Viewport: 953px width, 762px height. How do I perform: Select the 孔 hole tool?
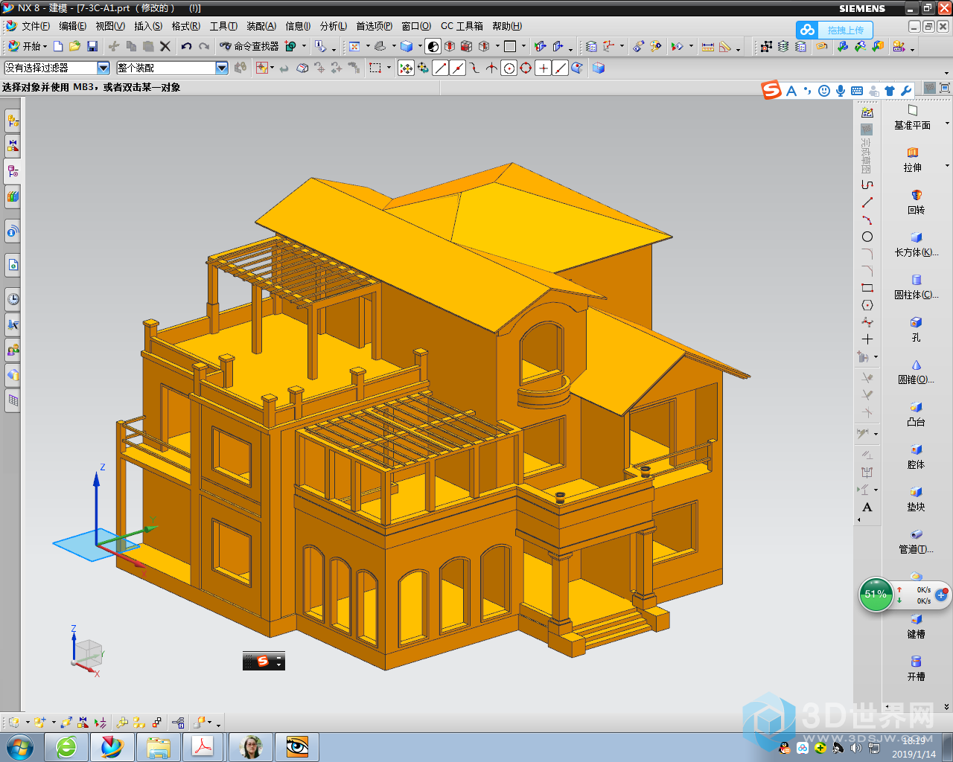[x=916, y=330]
